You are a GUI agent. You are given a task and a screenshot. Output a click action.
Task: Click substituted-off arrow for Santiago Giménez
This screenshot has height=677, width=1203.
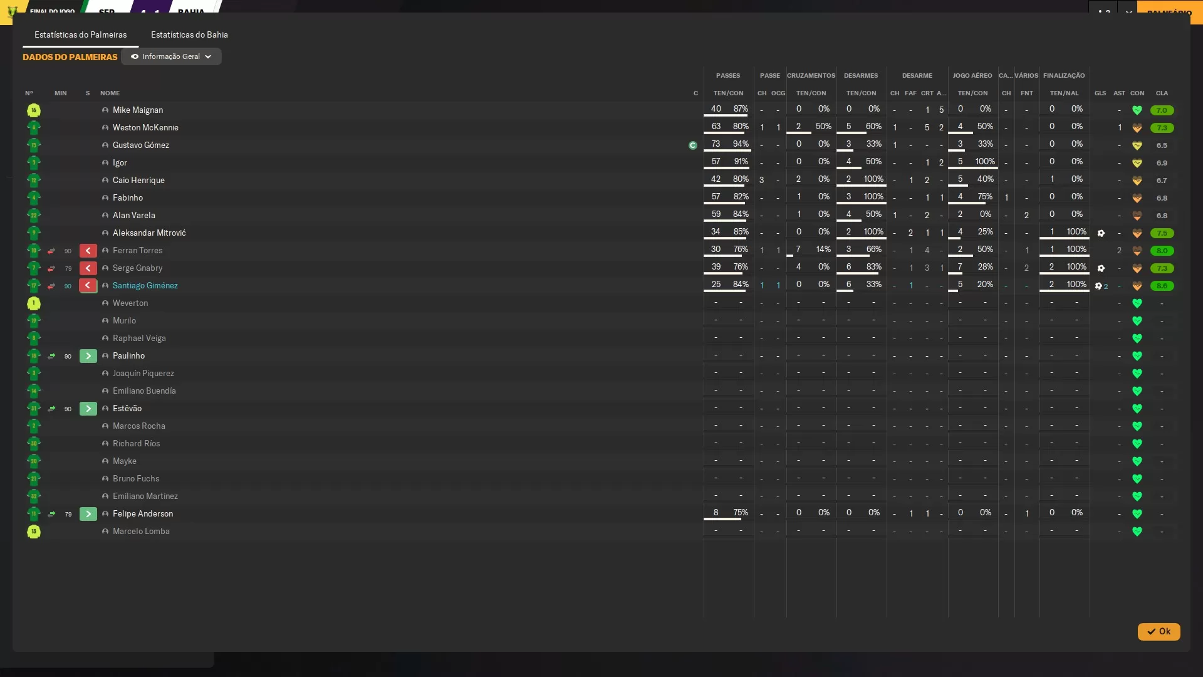click(x=88, y=286)
